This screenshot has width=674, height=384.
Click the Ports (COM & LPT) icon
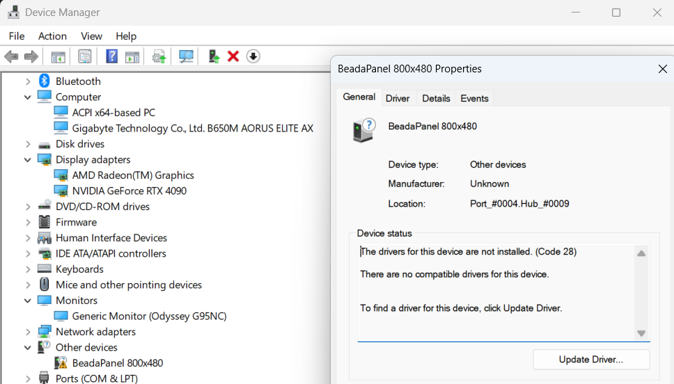[x=45, y=378]
